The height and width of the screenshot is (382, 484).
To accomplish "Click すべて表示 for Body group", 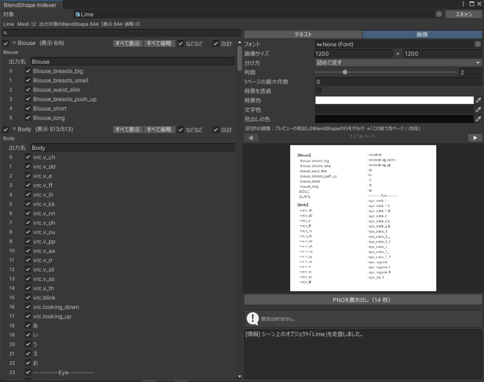I will (128, 130).
